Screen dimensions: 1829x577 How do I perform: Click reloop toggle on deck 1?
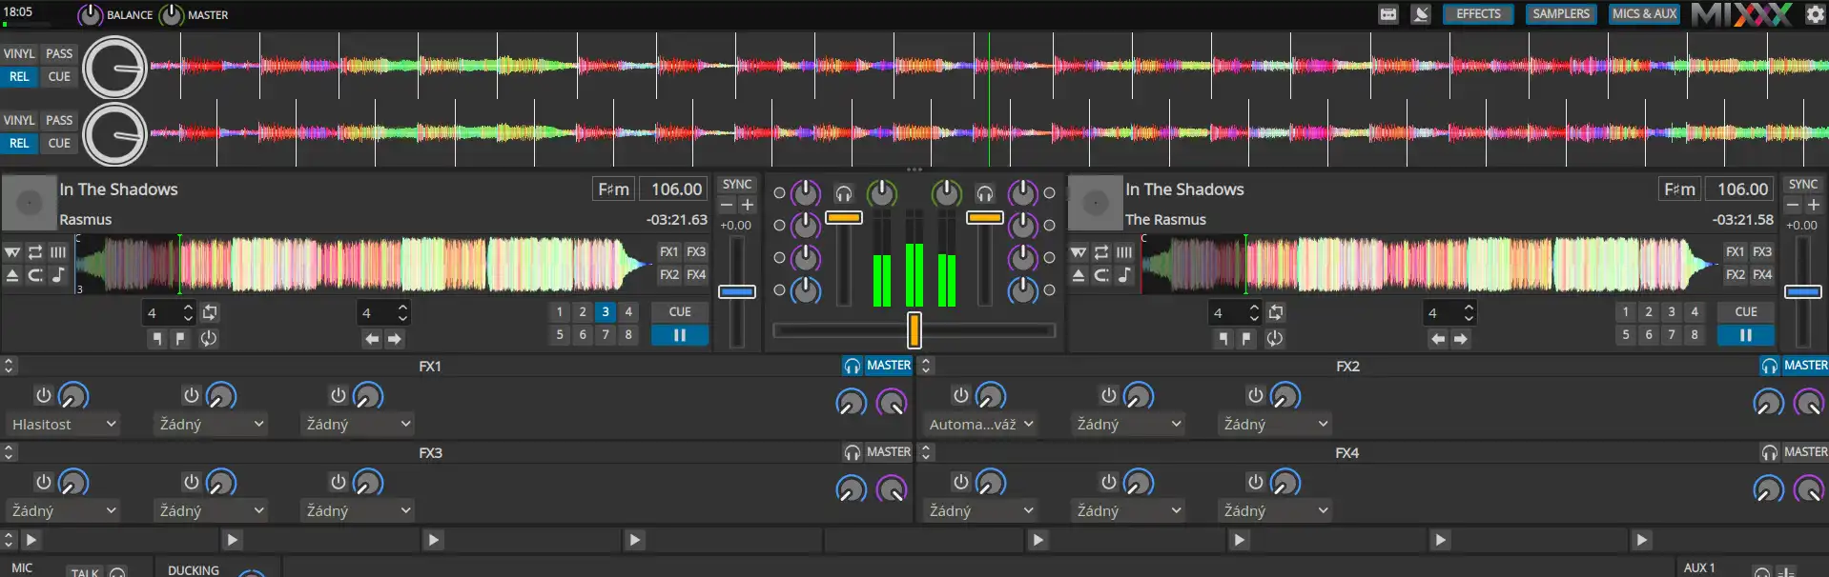[x=209, y=339]
